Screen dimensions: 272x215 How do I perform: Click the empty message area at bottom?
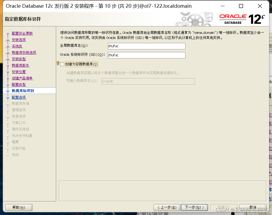pos(162,191)
